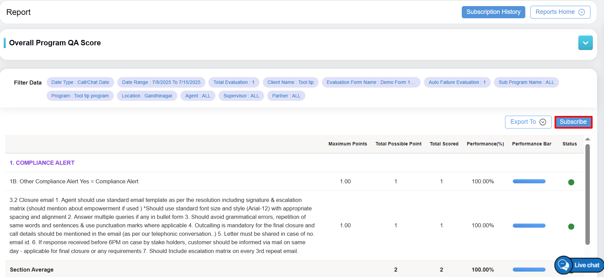Click the Auto Failure Evaluation chip
The image size is (604, 277).
click(457, 83)
